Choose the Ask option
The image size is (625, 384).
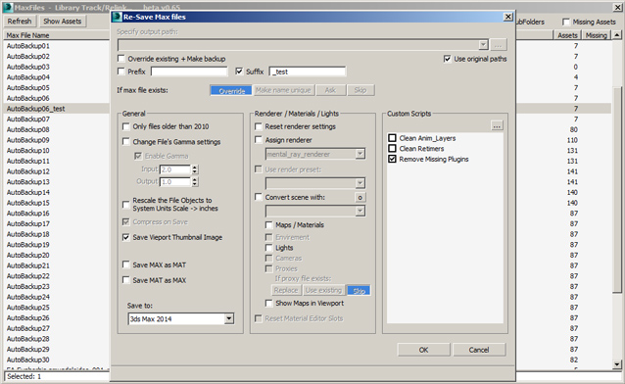point(330,90)
